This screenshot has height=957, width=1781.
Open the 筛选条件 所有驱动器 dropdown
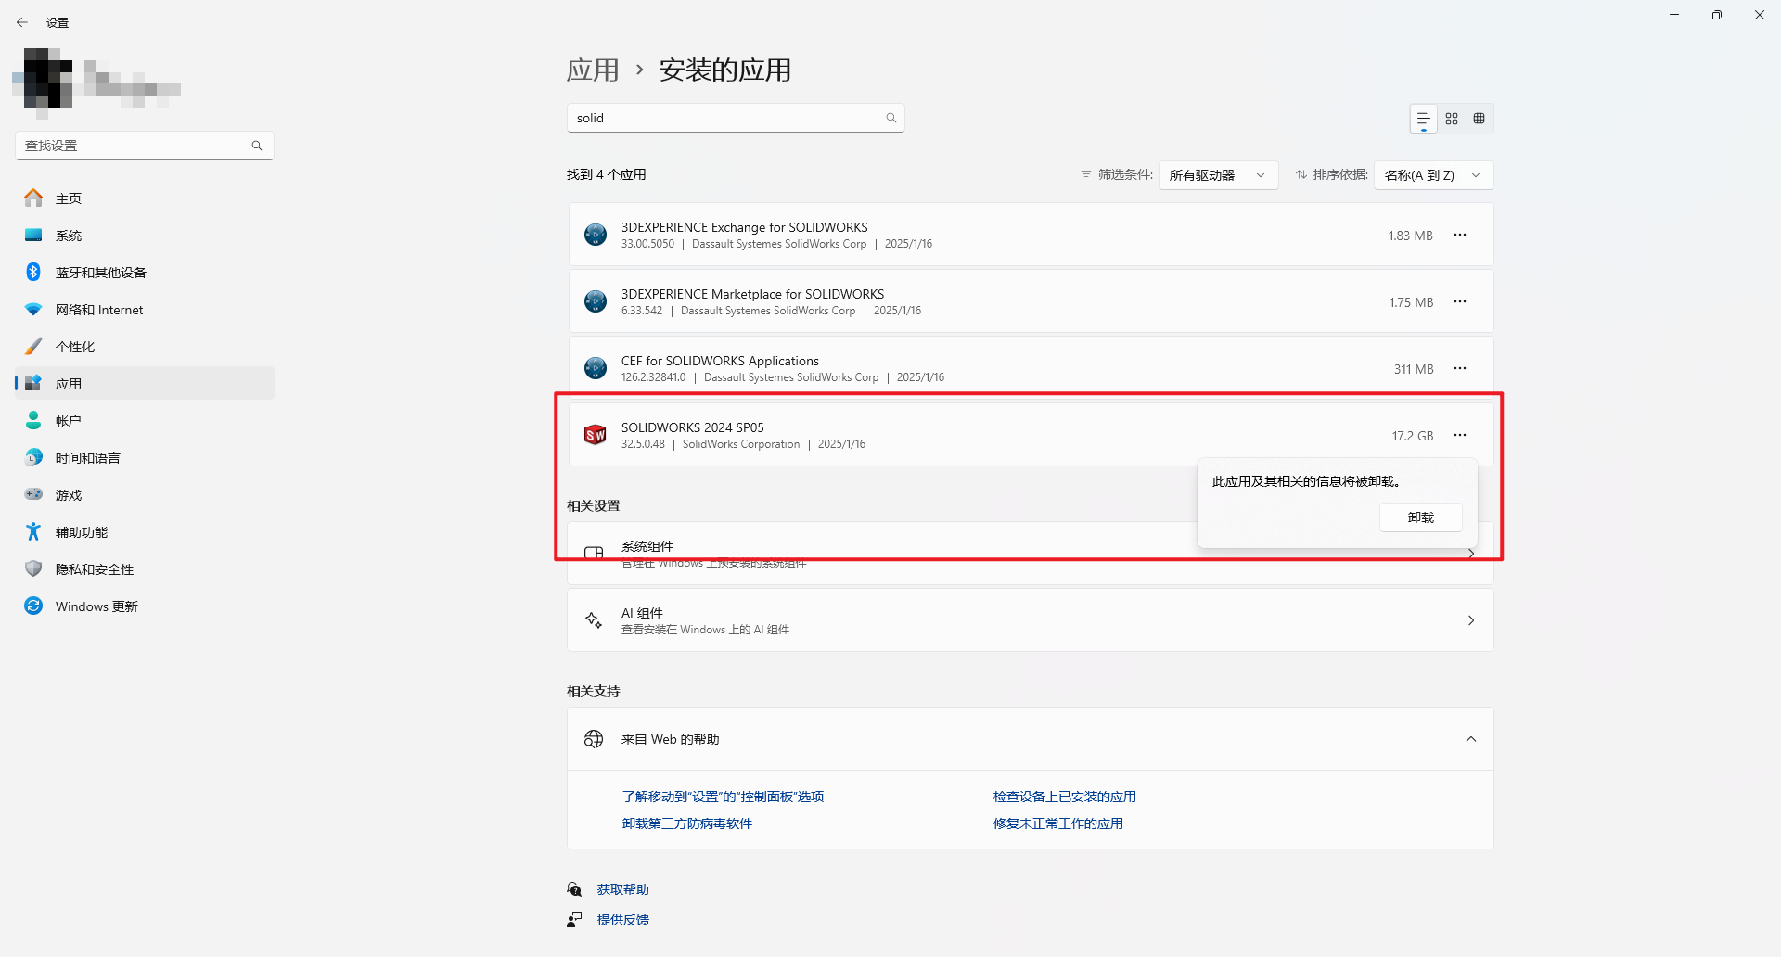1218,175
